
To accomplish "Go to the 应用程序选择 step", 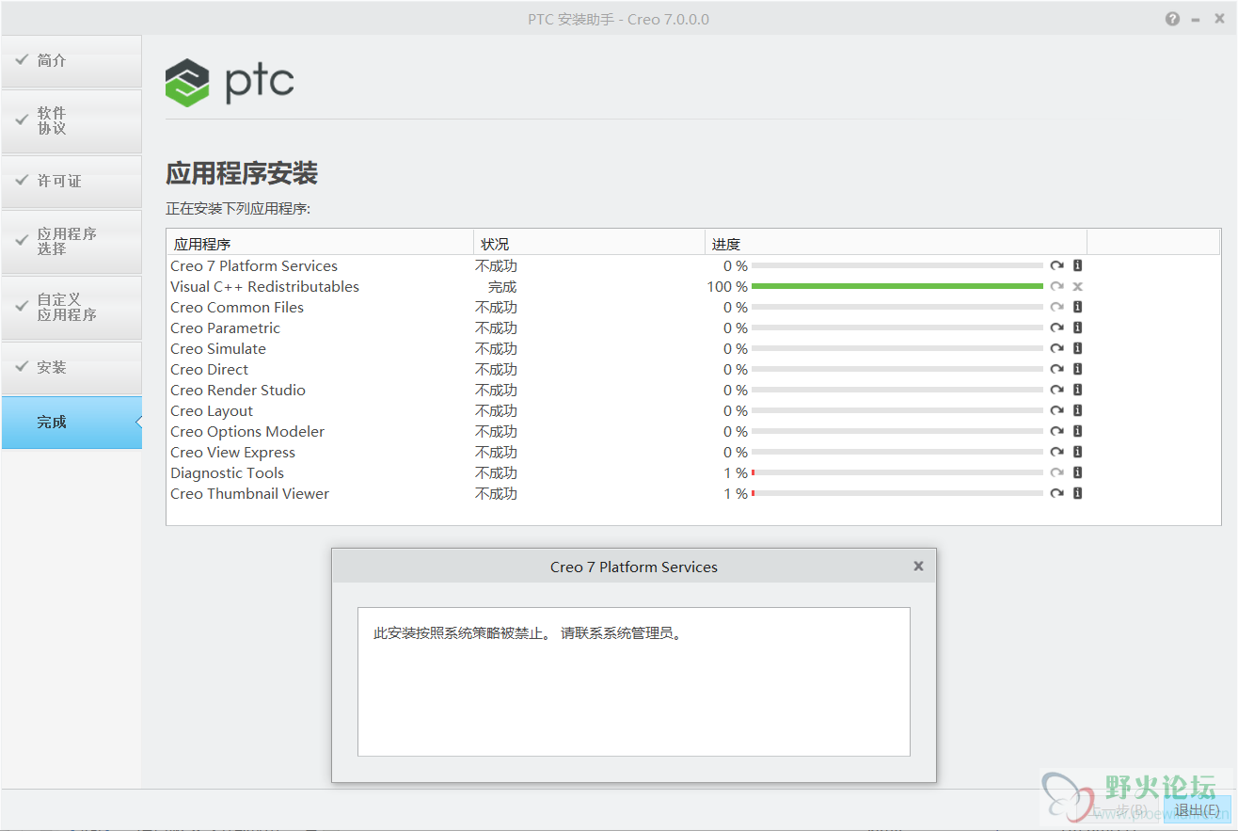I will pos(71,242).
